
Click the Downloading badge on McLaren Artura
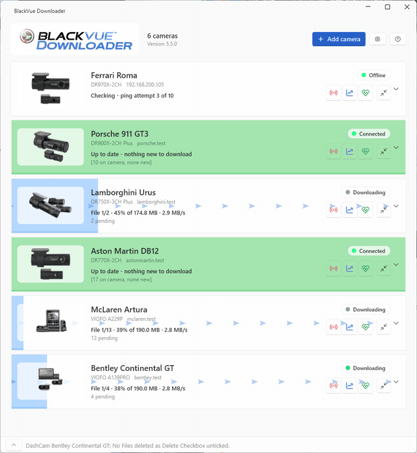366,310
